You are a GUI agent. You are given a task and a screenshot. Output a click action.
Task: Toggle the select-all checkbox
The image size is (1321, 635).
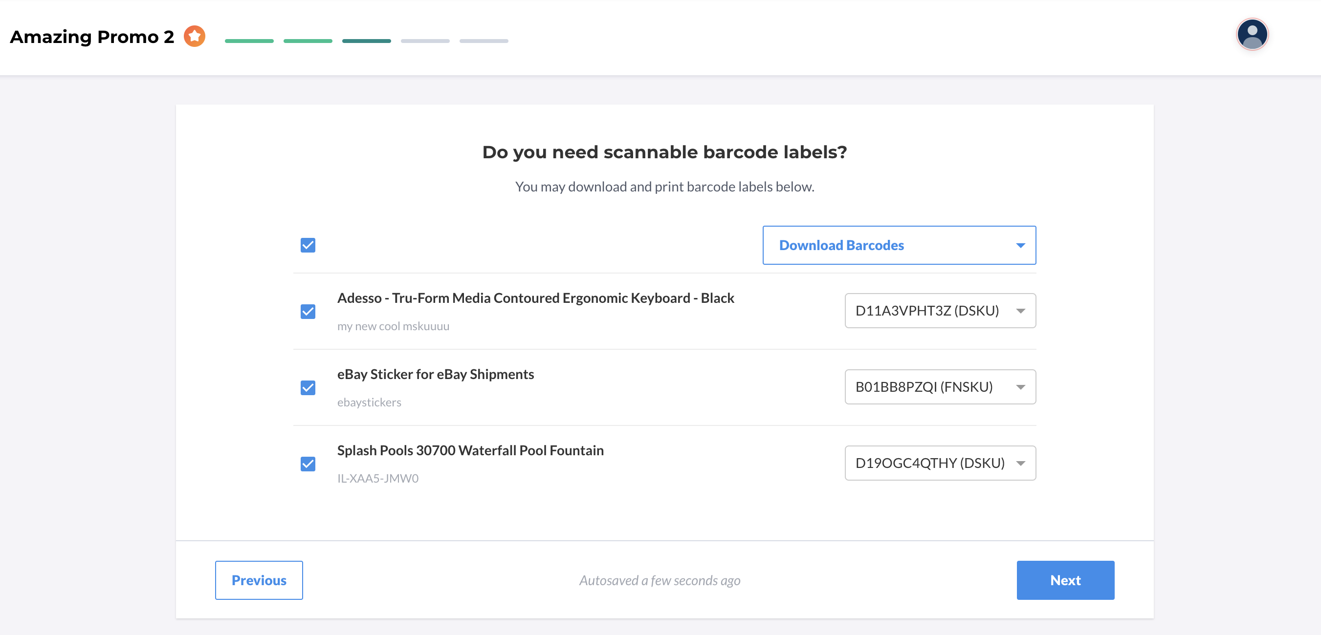pos(308,245)
